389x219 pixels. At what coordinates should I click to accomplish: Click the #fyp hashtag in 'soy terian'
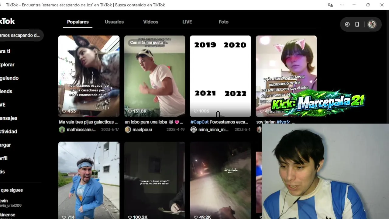pos(283,122)
